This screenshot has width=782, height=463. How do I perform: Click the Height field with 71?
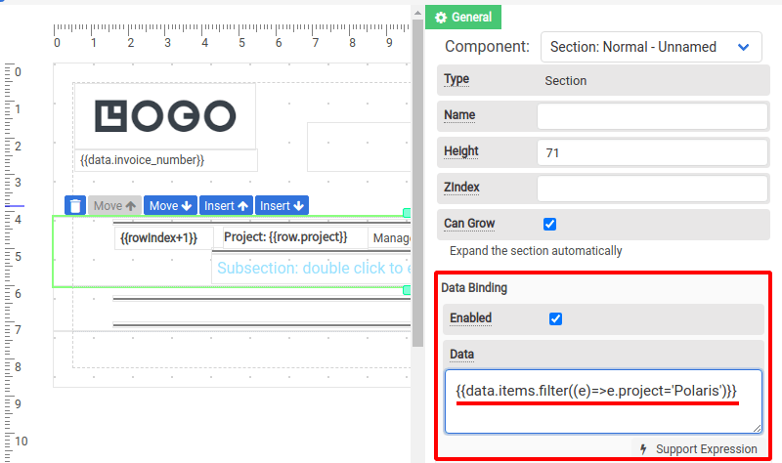click(x=652, y=152)
